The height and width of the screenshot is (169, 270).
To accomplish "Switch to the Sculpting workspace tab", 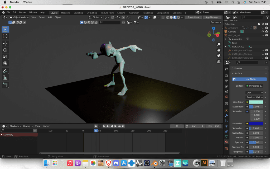I will [78, 13].
